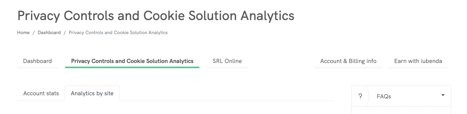Click FAQs panel body below its header
Image resolution: width=467 pixels, height=114 pixels.
(401, 110)
